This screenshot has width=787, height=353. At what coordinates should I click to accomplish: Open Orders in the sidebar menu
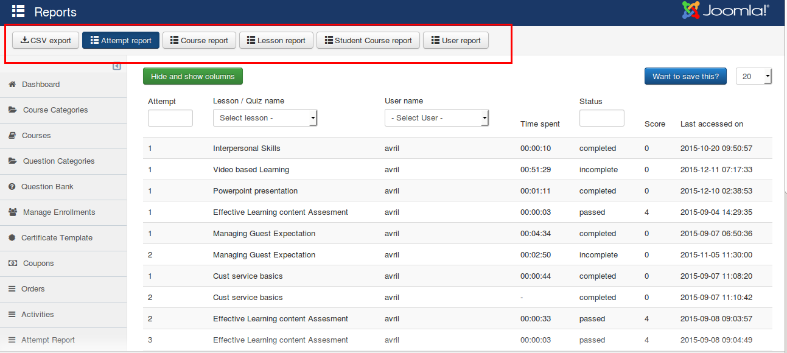[x=33, y=289]
